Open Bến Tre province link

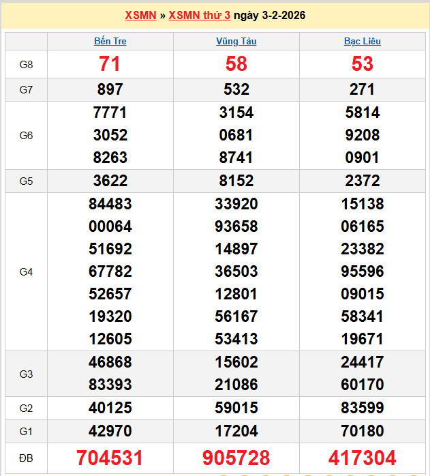tap(110, 41)
